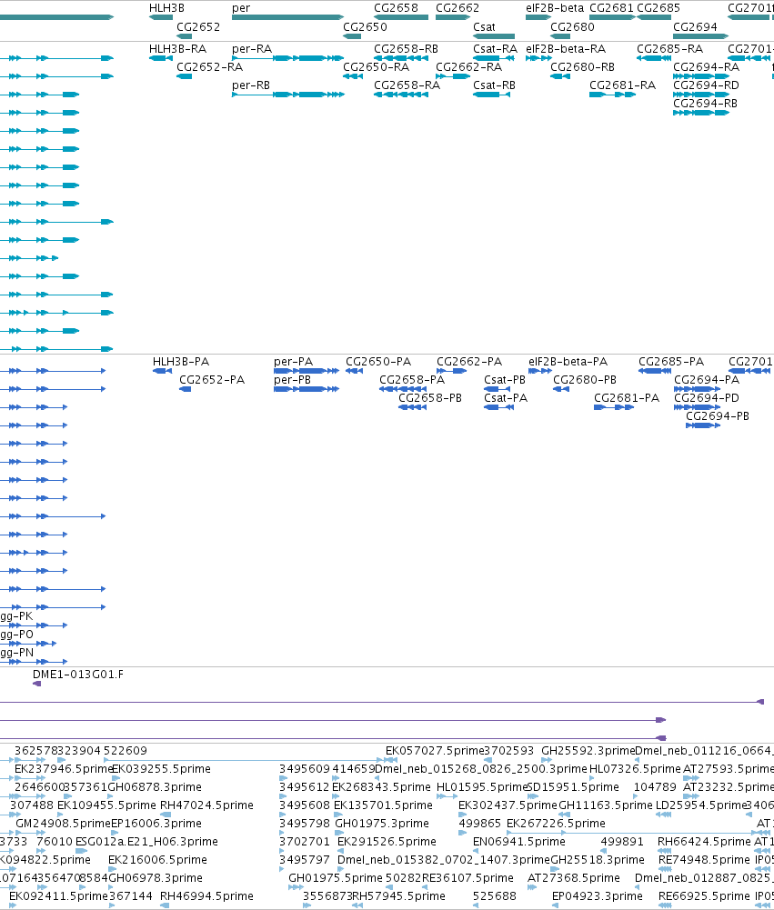Click the CG2680 gene label
The height and width of the screenshot is (910, 774).
tap(572, 26)
